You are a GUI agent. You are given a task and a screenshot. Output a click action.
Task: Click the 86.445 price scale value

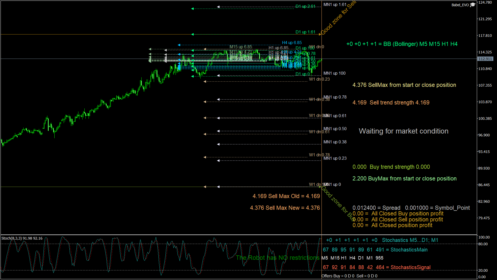pyautogui.click(x=484, y=185)
